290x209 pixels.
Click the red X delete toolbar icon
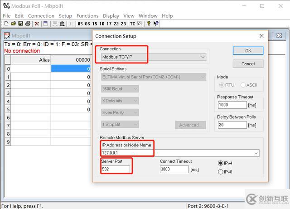pyautogui.click(x=37, y=24)
